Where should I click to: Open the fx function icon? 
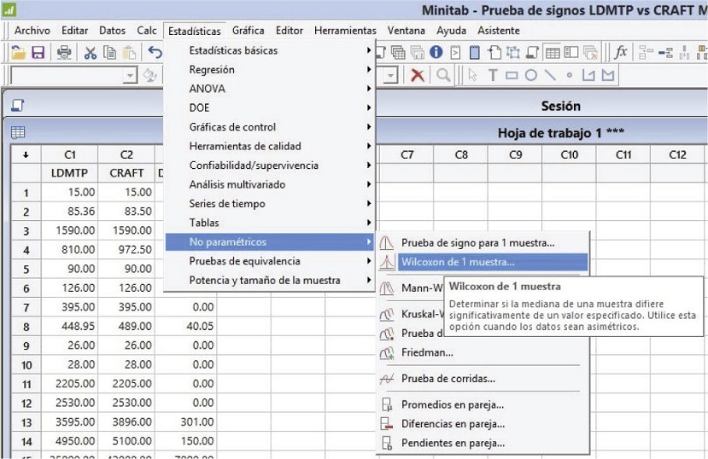pos(621,53)
